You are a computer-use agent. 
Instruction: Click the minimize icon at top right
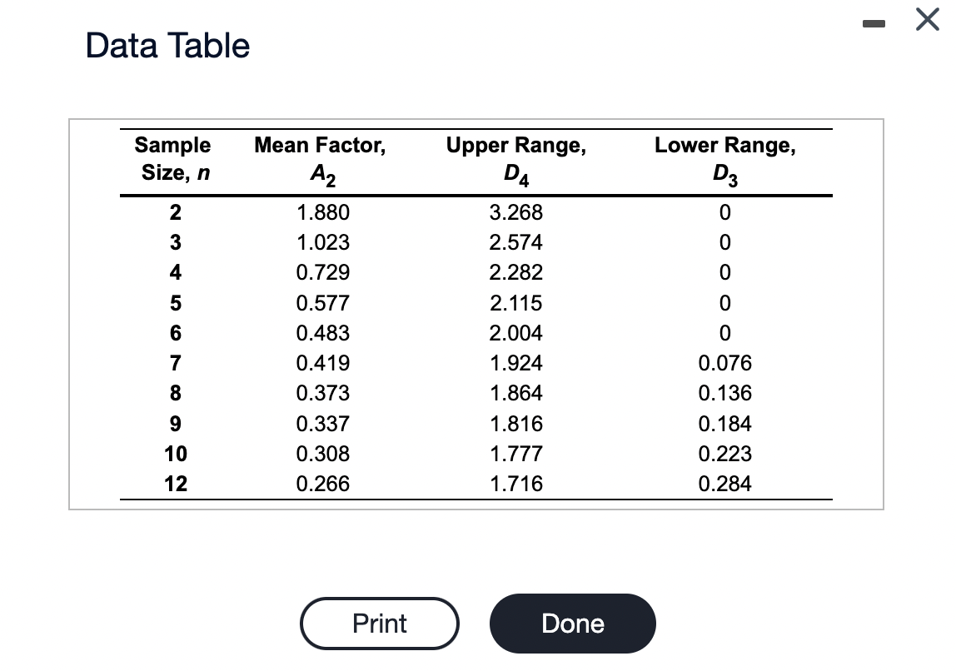(874, 23)
